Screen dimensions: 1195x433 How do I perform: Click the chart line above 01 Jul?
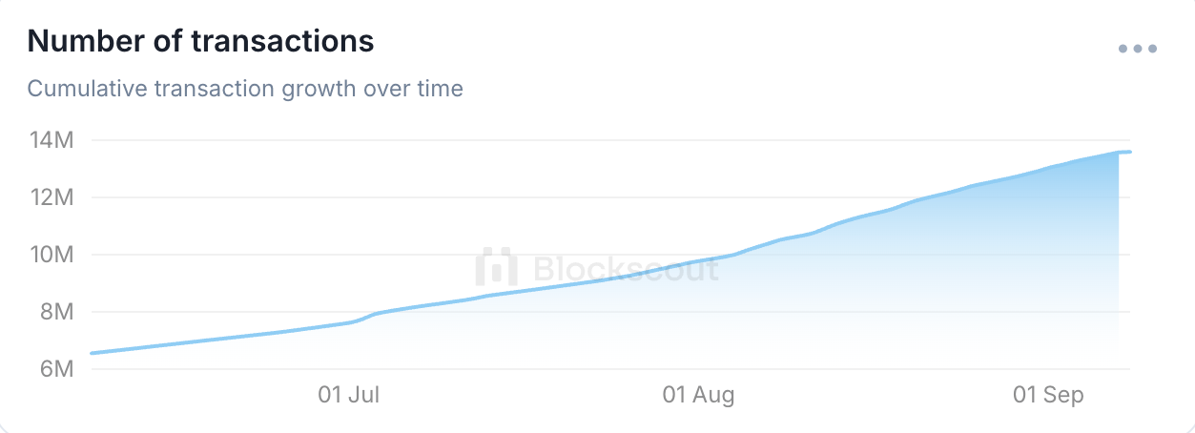coord(349,322)
